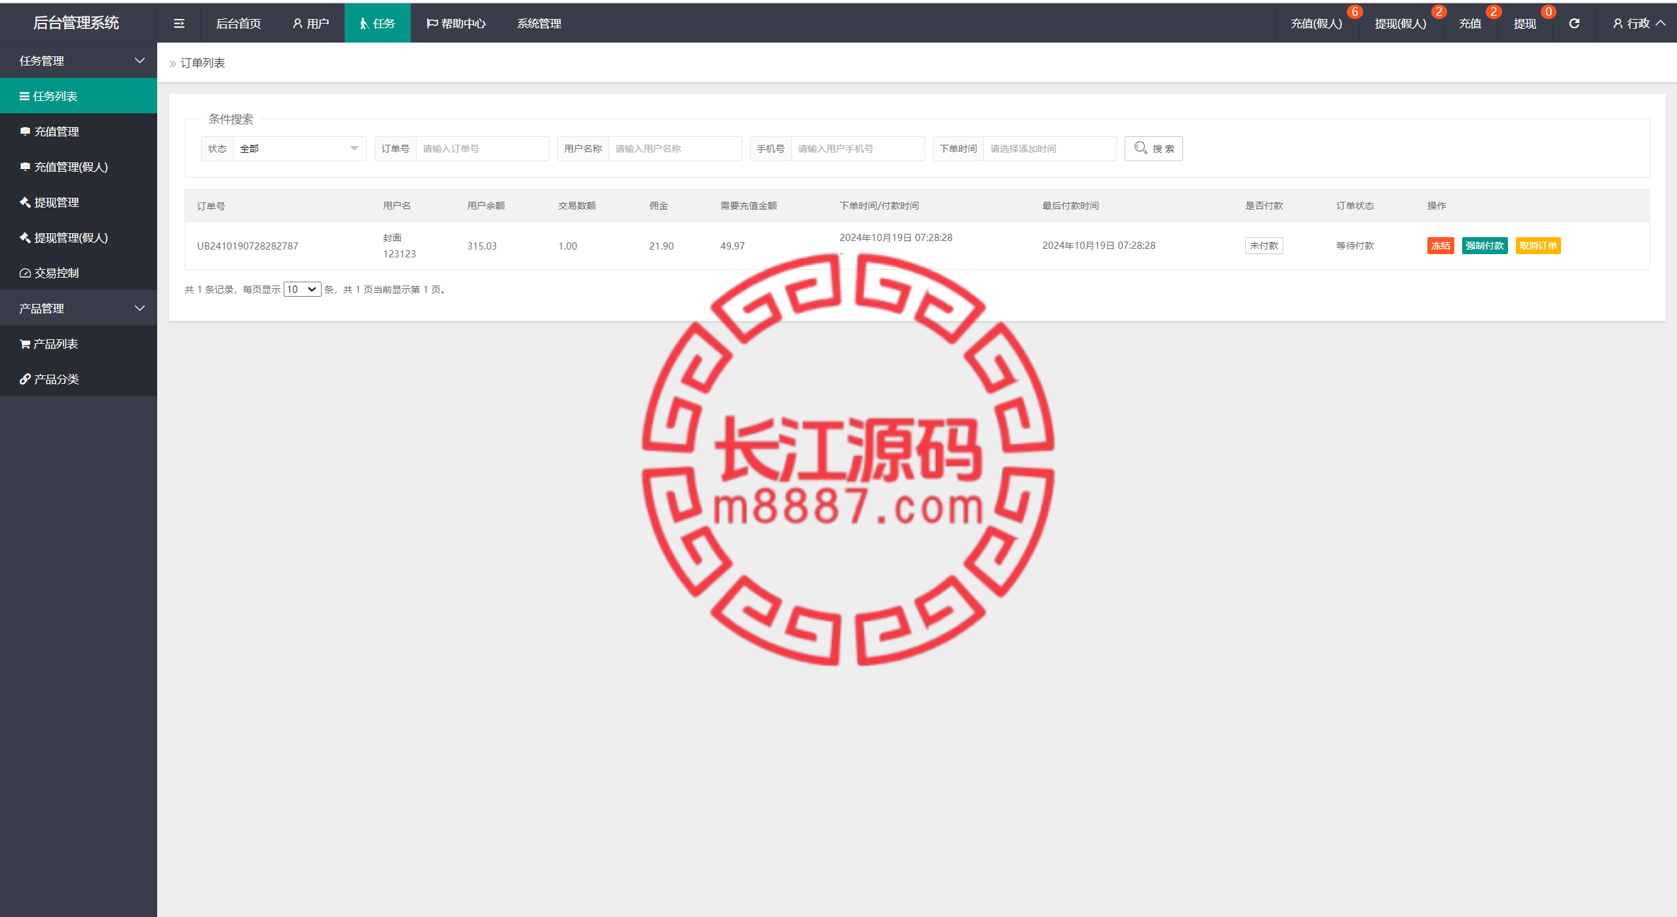
Task: Click the admin user icon beside 行政
Action: (x=1617, y=24)
